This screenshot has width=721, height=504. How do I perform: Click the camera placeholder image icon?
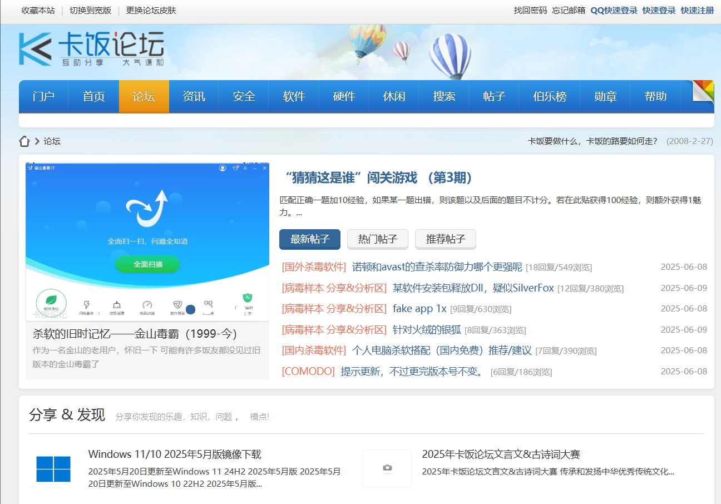(387, 468)
